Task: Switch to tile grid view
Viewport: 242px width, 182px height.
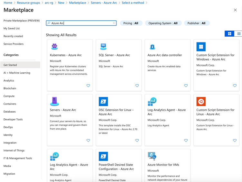Action: point(229,34)
